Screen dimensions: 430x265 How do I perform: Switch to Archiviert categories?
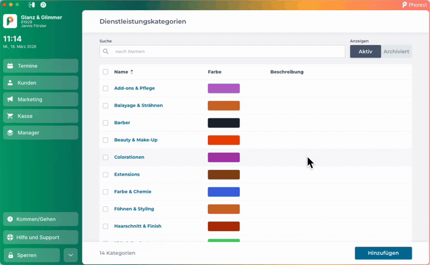tap(396, 51)
